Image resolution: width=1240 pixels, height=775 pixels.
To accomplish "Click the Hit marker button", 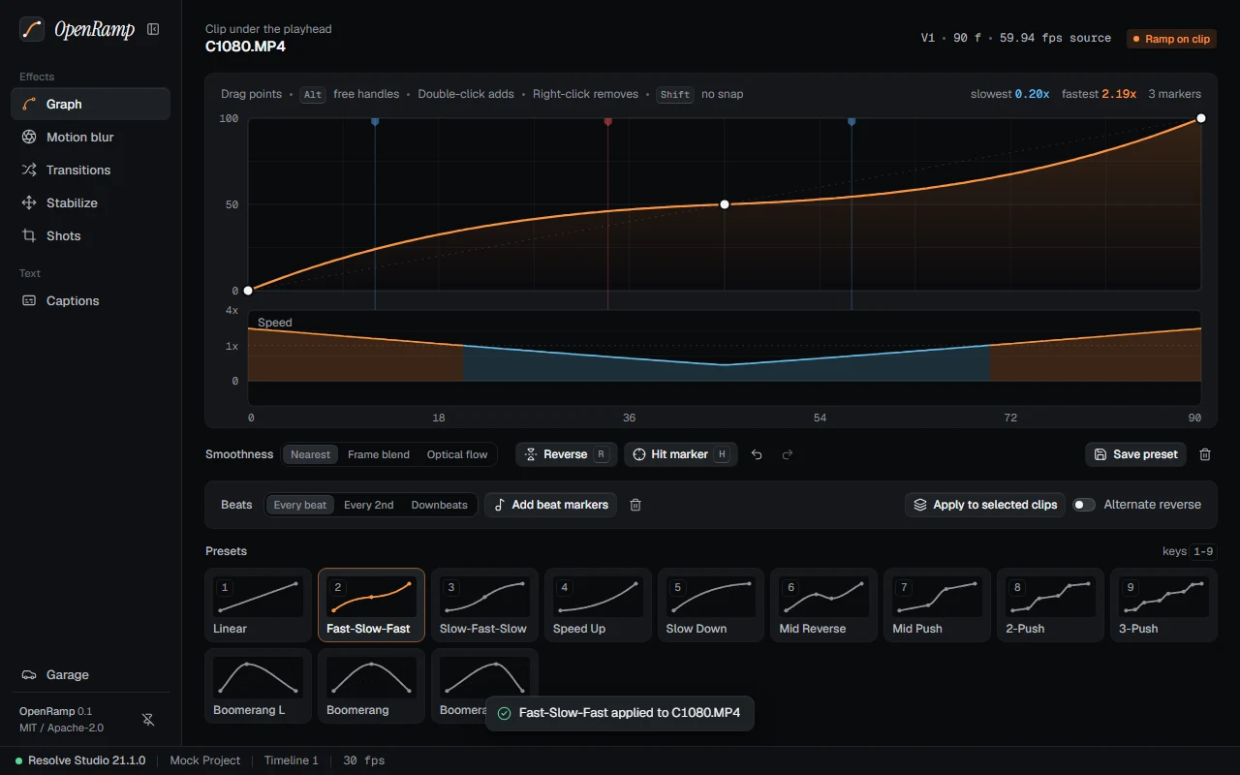I will [681, 454].
